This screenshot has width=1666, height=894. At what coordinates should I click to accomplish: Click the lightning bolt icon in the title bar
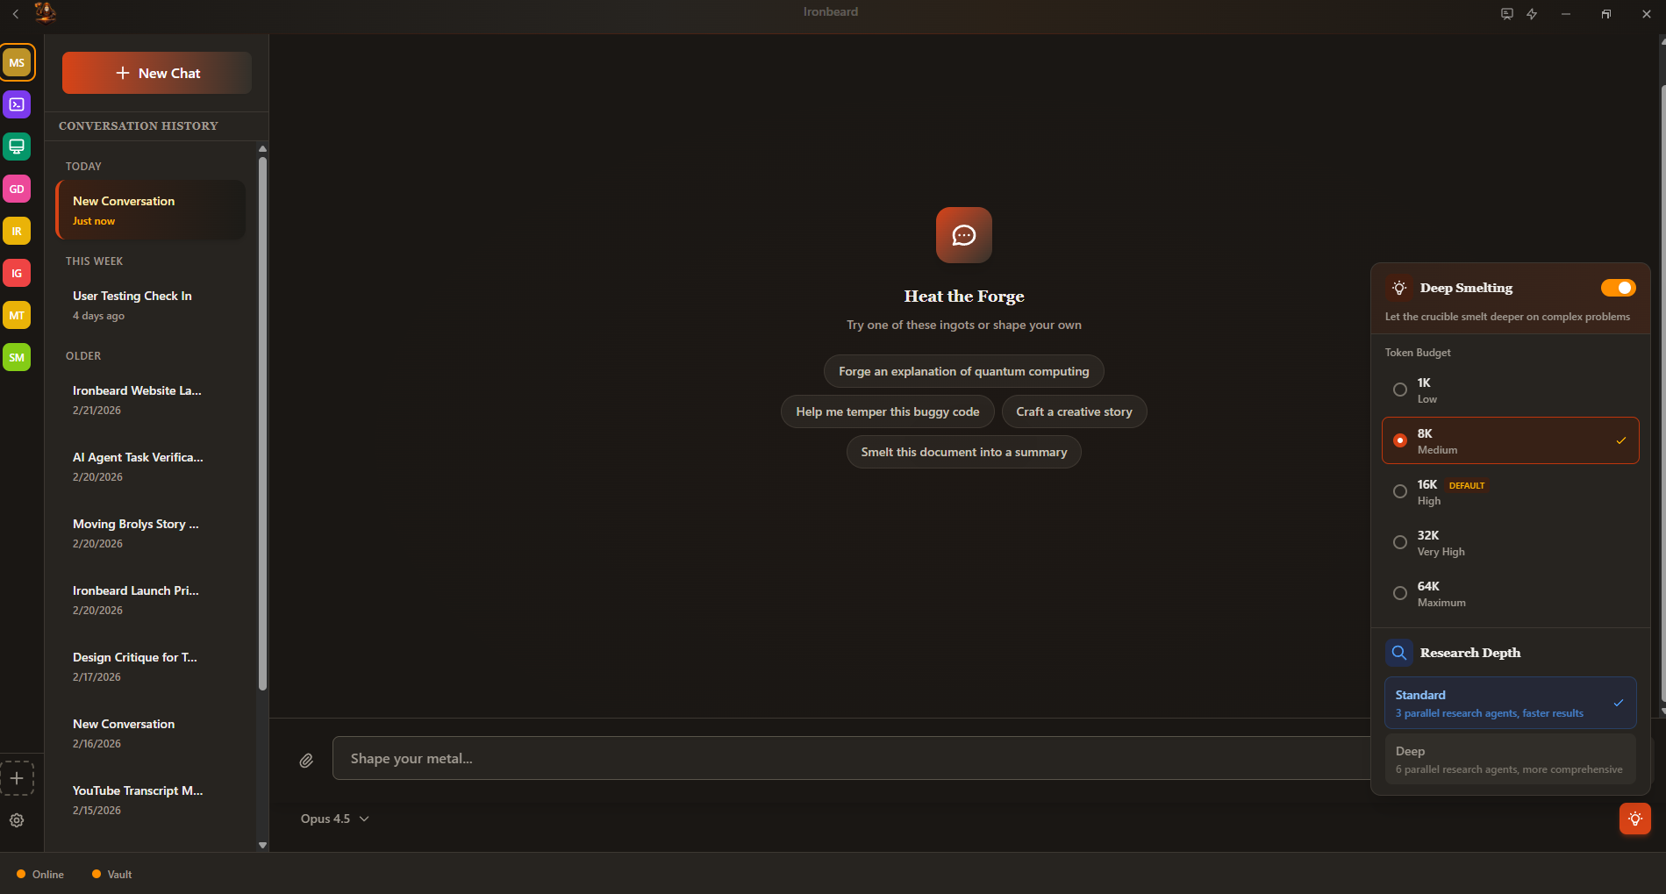point(1532,13)
